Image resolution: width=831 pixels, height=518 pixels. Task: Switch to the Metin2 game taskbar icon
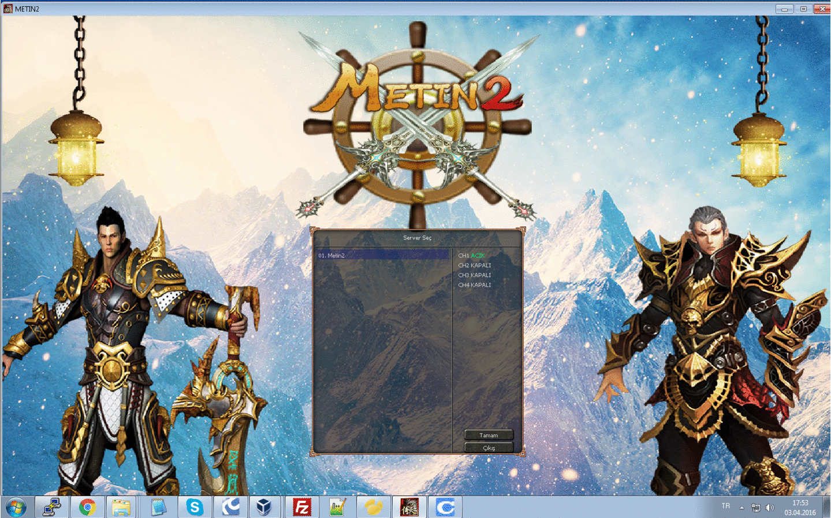coord(409,508)
